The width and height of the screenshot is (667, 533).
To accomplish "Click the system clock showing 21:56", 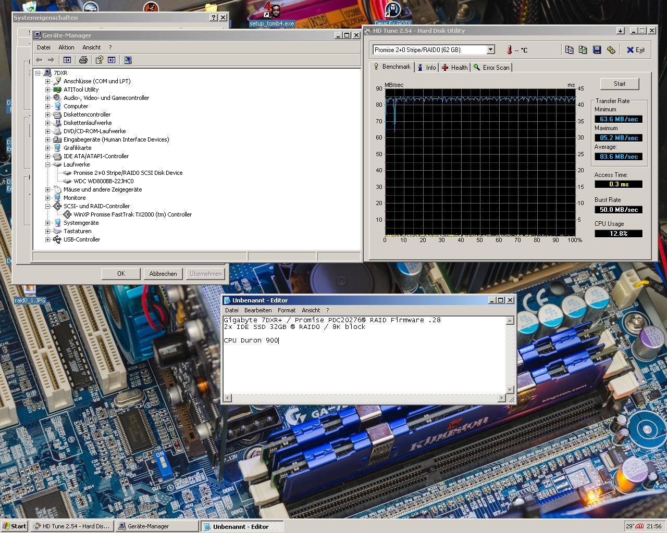I will point(654,526).
